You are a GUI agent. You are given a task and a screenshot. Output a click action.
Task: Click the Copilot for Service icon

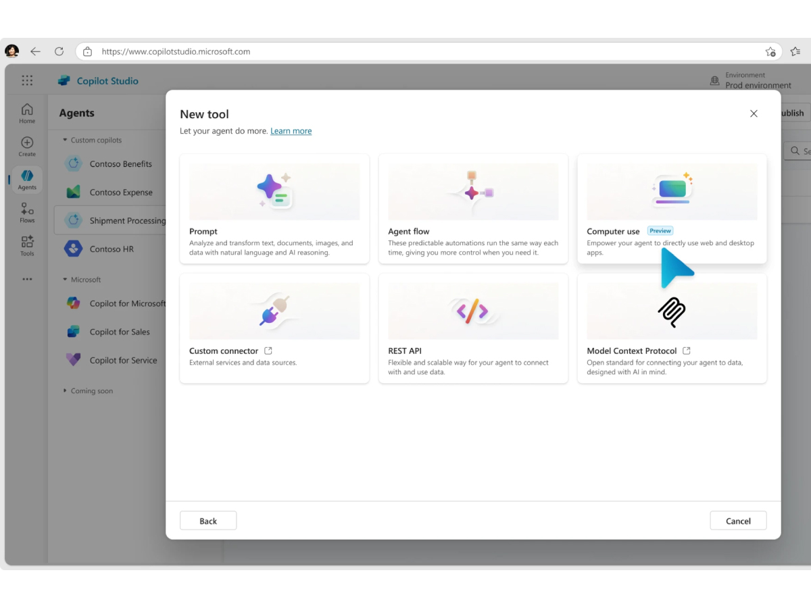tap(73, 360)
